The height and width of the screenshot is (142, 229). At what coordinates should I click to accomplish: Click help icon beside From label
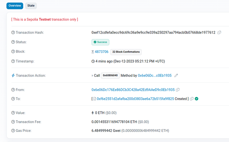(13, 90)
